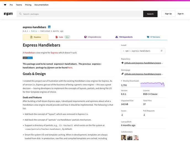Click the weekly downloads sparkline chart
Viewport: 190px width, 141px height.
pyautogui.click(x=152, y=85)
